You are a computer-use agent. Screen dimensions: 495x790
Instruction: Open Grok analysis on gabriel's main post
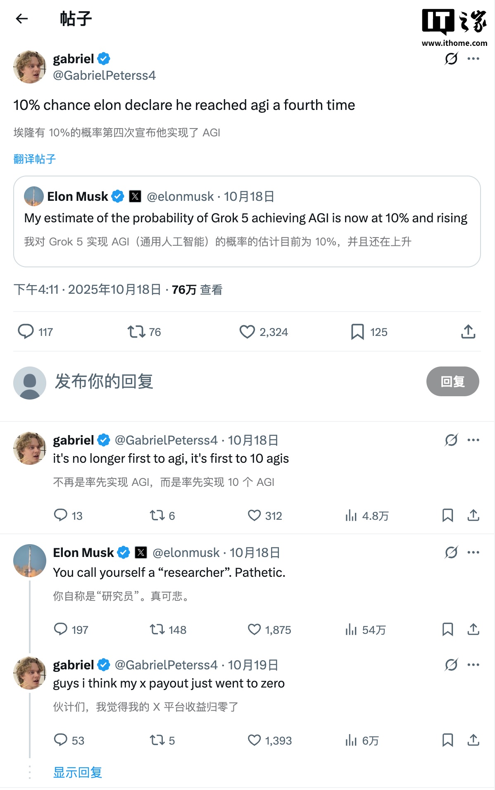[x=451, y=59]
